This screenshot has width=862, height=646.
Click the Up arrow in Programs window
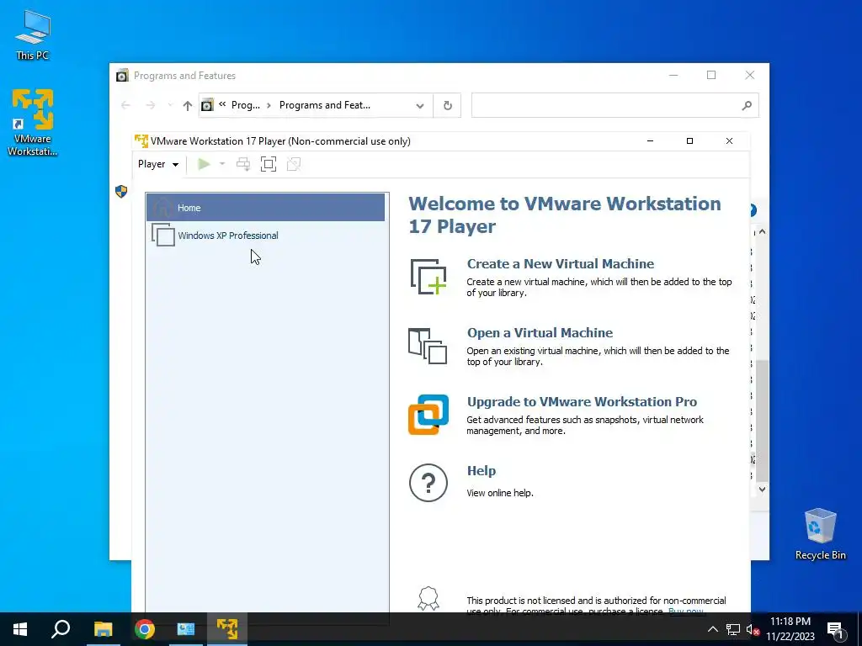point(188,105)
